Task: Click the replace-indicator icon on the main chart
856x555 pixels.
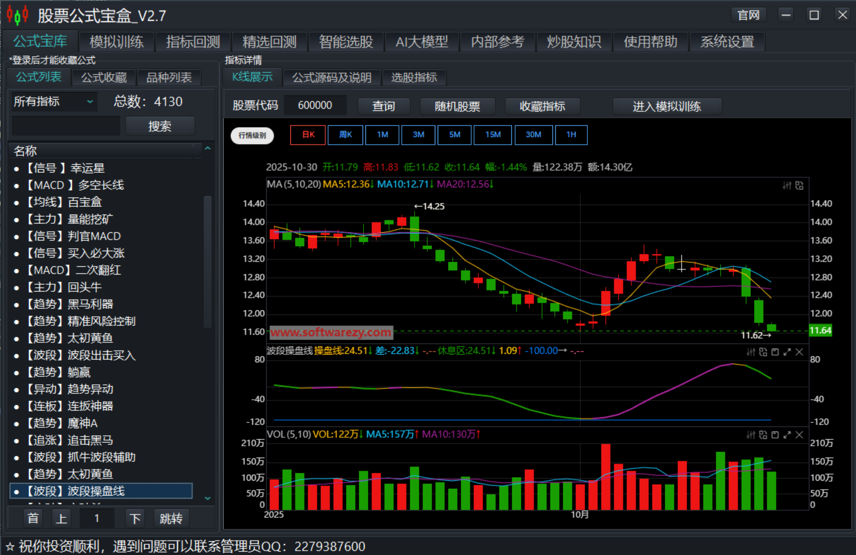Action: tap(799, 185)
